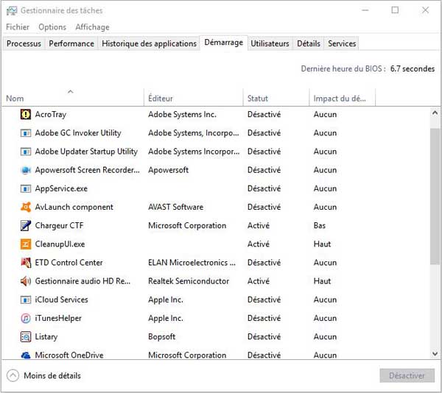Image resolution: width=442 pixels, height=393 pixels.
Task: Click the scrollbar down arrow
Action: coord(435,353)
